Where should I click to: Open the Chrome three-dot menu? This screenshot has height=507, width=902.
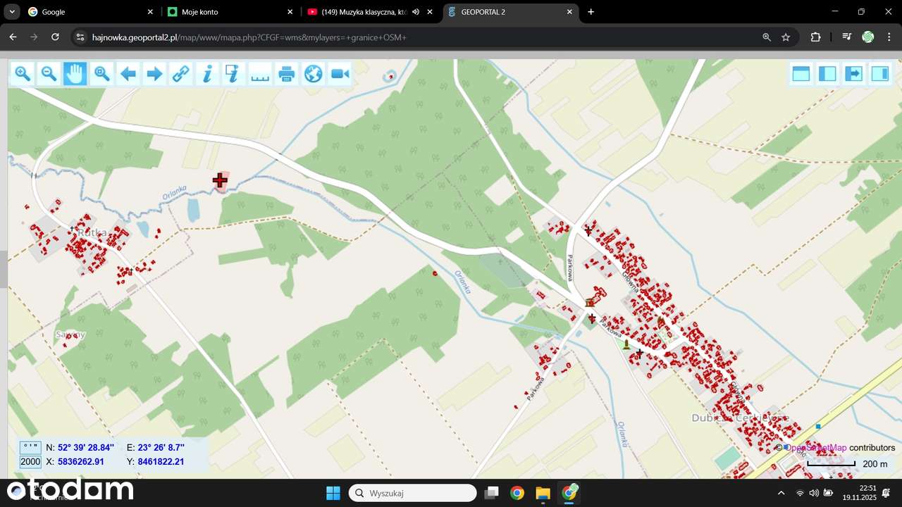pos(888,37)
